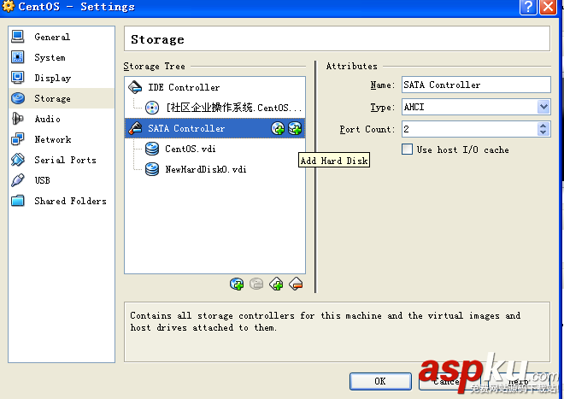Image resolution: width=564 pixels, height=399 pixels.
Task: Click the Cancel button
Action: click(x=449, y=381)
